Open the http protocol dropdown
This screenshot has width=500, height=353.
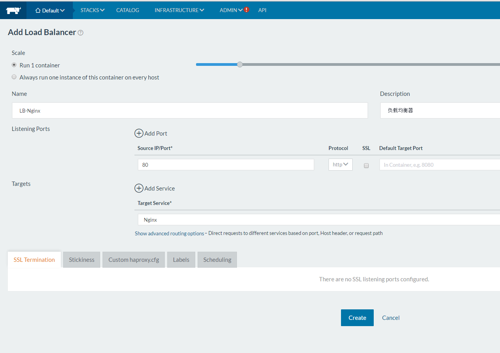pyautogui.click(x=340, y=164)
